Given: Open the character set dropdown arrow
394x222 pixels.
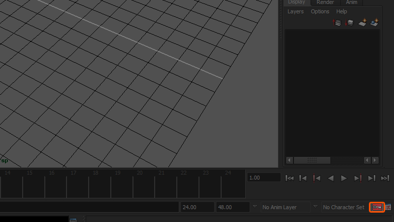Looking at the screenshot, I should tap(315, 207).
